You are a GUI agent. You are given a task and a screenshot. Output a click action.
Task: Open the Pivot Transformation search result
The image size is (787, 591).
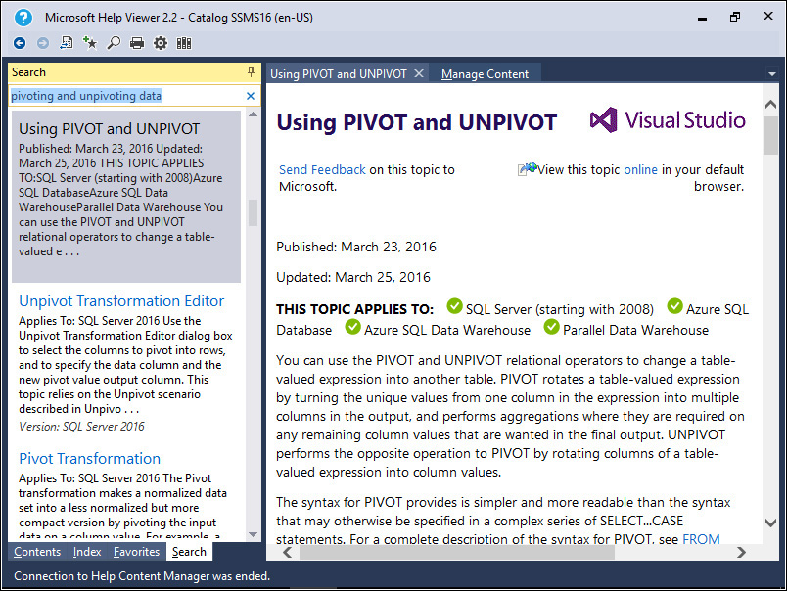coord(89,459)
